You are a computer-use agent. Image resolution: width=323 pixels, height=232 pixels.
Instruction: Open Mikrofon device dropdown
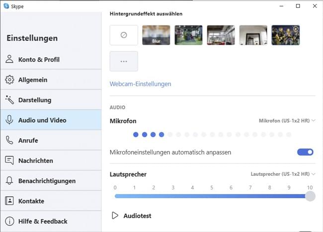287,121
